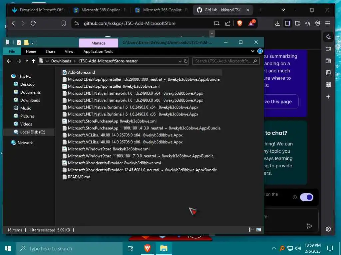Open the File menu in Explorer
The image size is (341, 255).
pos(12,51)
